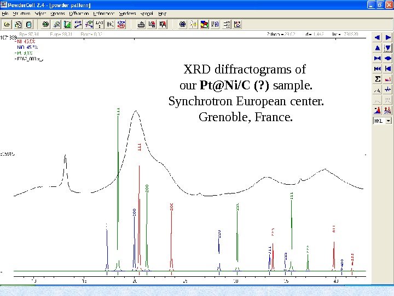Click the red overlapping peaks side button

(x=388, y=110)
